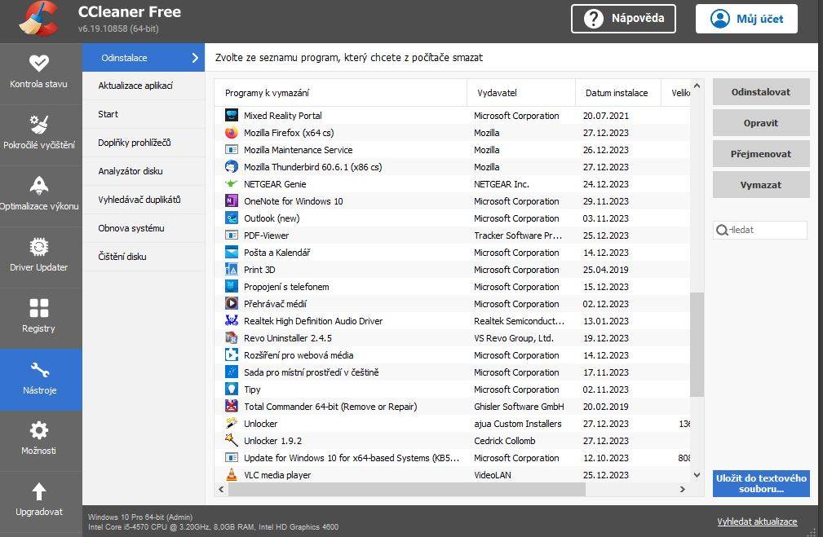The width and height of the screenshot is (823, 537).
Task: Click Ghisler Software GmbH publisher cell
Action: pyautogui.click(x=519, y=407)
